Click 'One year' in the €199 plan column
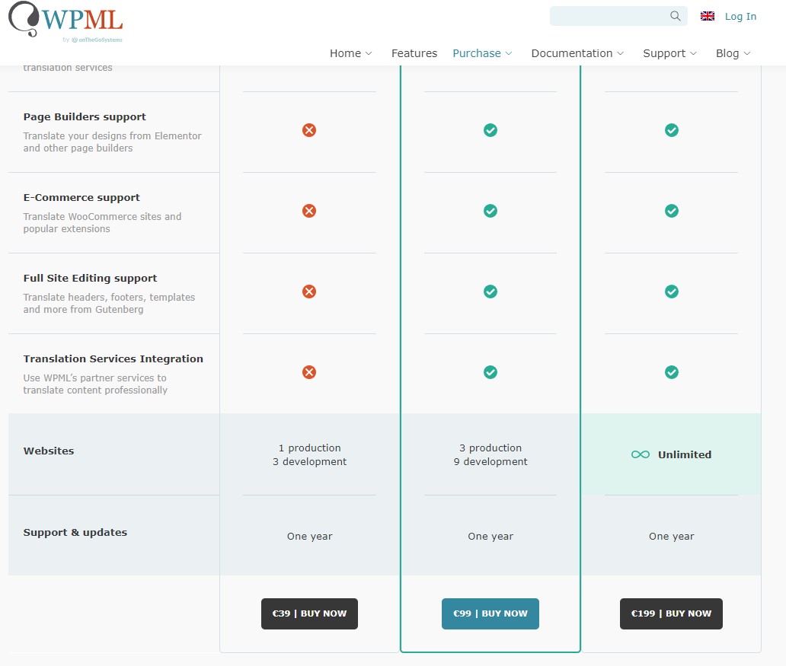Image resolution: width=786 pixels, height=666 pixels. coord(671,536)
